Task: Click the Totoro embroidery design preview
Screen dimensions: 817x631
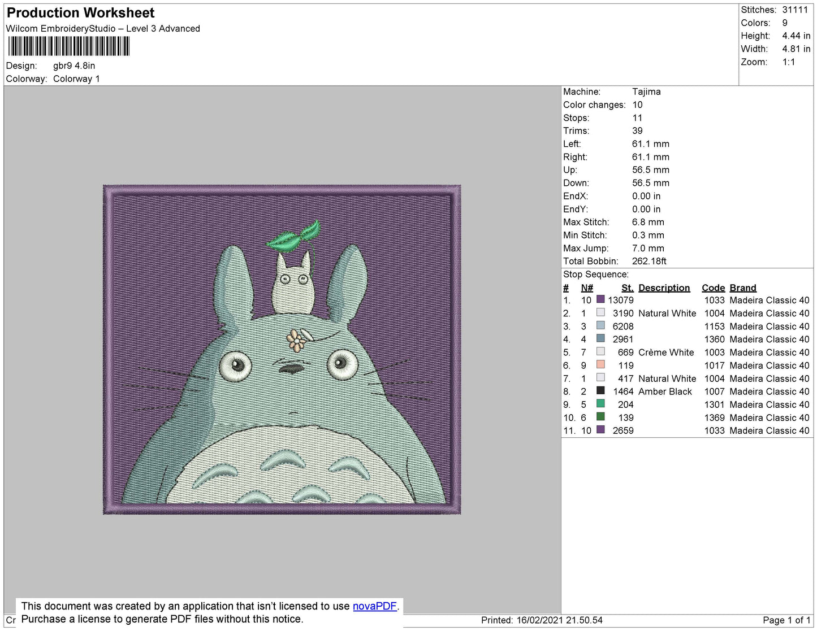Action: click(x=282, y=349)
